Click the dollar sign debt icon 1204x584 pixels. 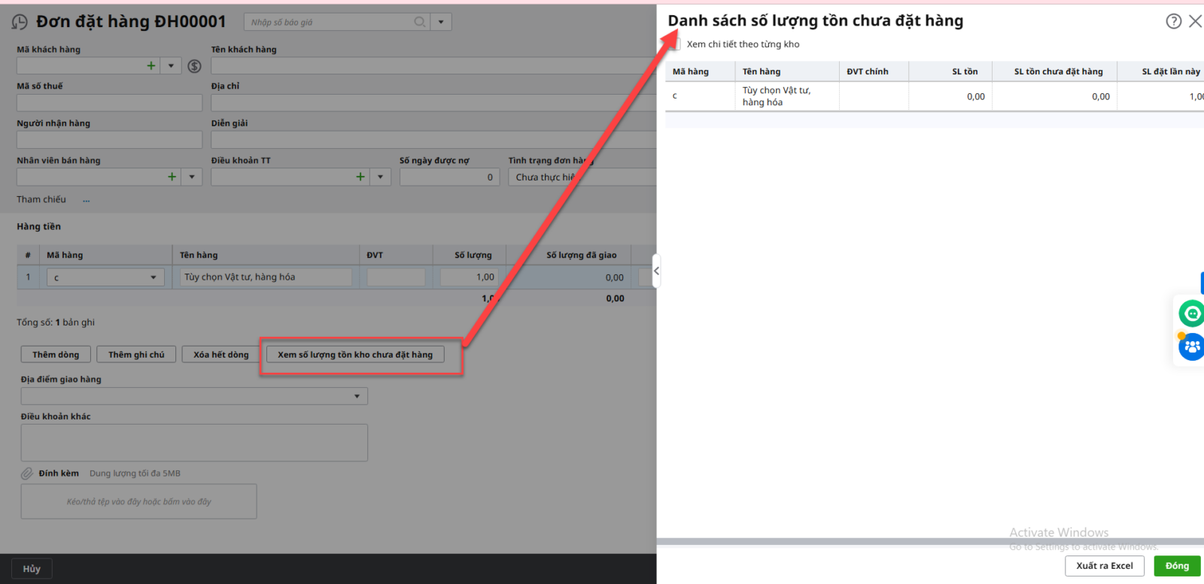pos(194,66)
